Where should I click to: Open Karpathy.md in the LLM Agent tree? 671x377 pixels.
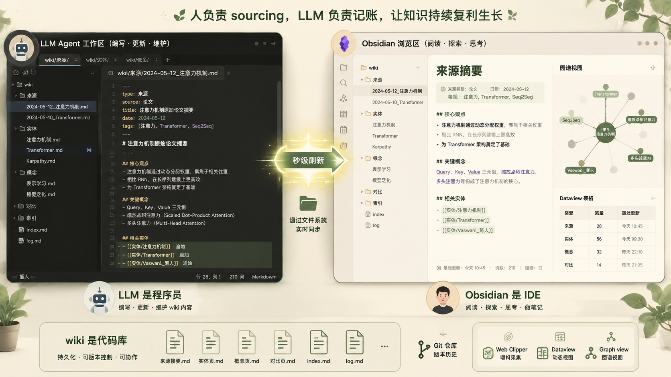[x=41, y=161]
